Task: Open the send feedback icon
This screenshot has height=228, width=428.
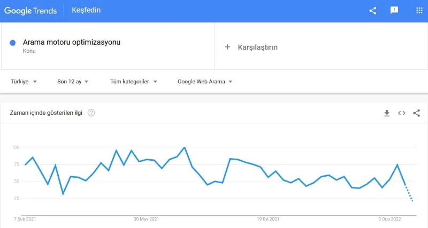Action: click(394, 10)
